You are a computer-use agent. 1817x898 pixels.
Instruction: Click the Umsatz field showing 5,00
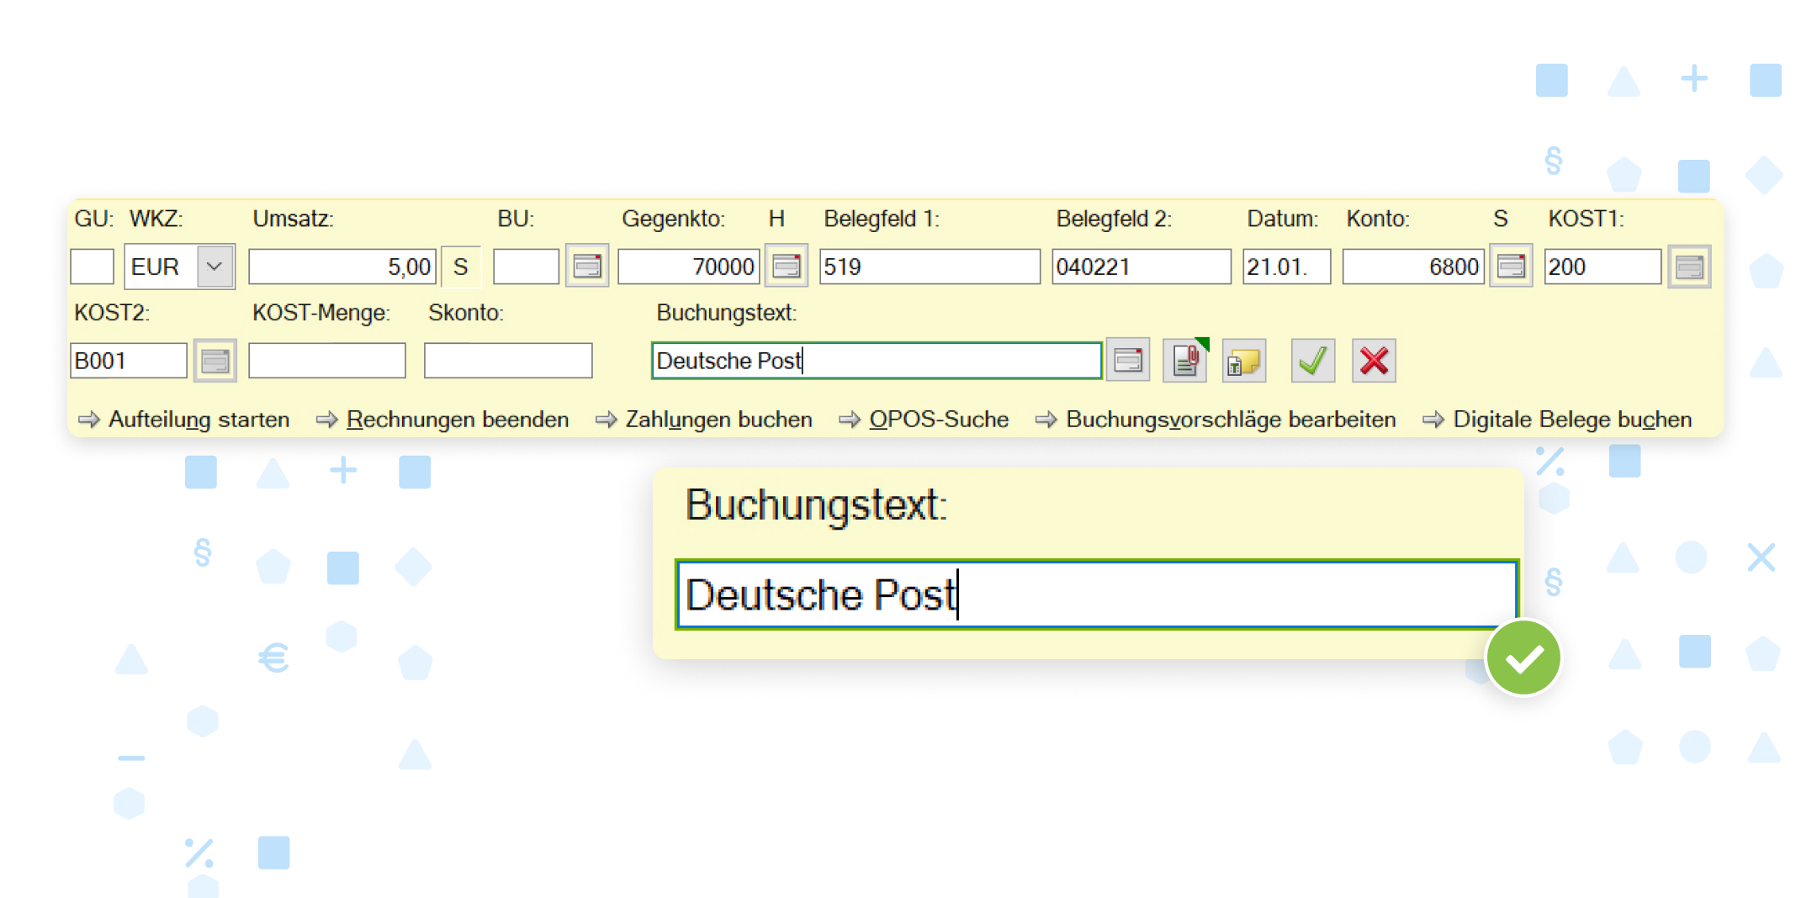coord(342,267)
